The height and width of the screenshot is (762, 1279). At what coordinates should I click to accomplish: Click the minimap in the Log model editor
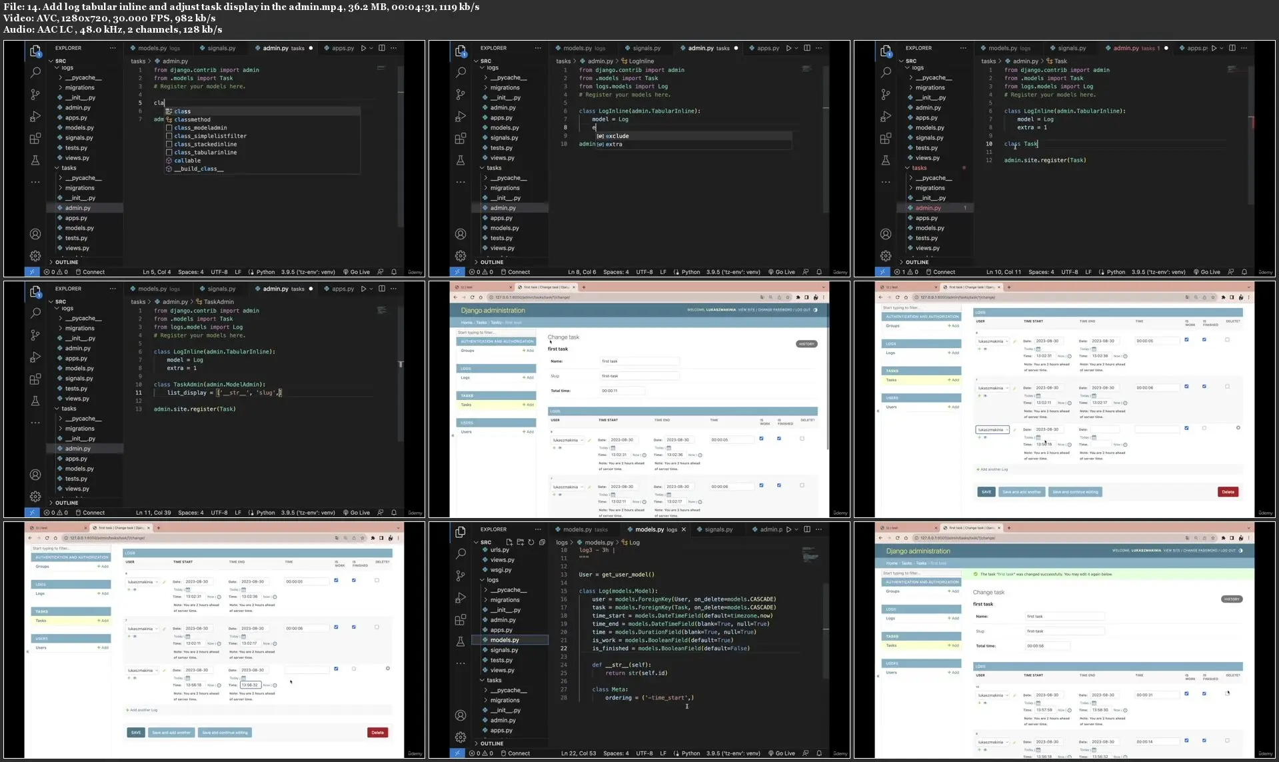810,555
